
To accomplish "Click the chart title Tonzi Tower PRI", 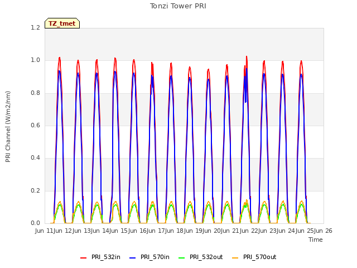I will 178,6.
